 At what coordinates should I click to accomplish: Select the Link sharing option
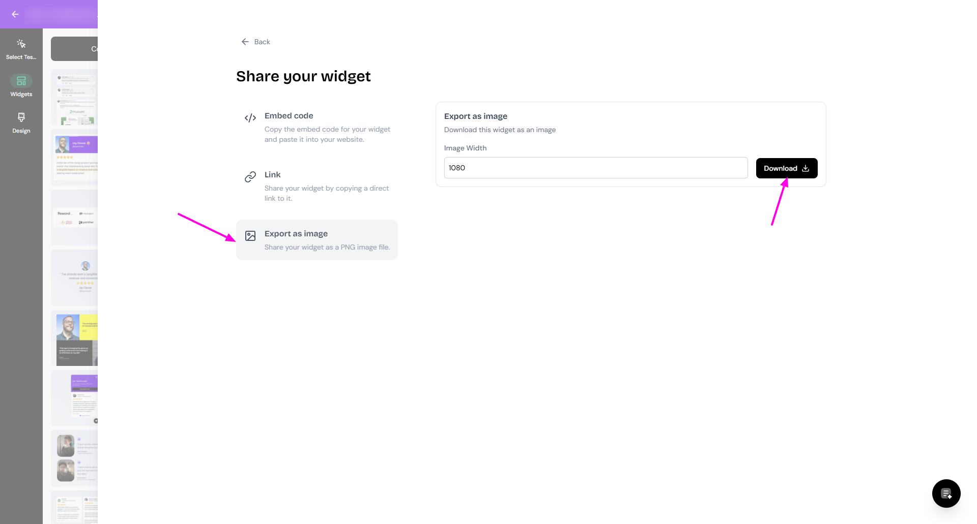(x=317, y=186)
